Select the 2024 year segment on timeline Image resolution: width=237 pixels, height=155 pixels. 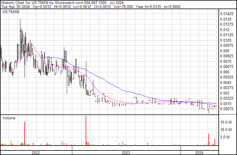[200, 153]
